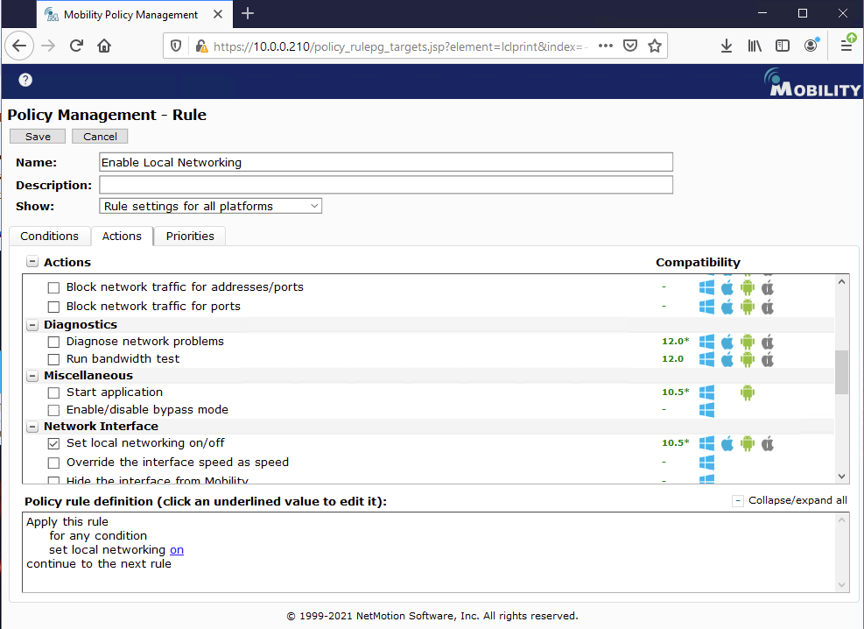Click the Firefox home icon
This screenshot has width=864, height=629.
(104, 46)
